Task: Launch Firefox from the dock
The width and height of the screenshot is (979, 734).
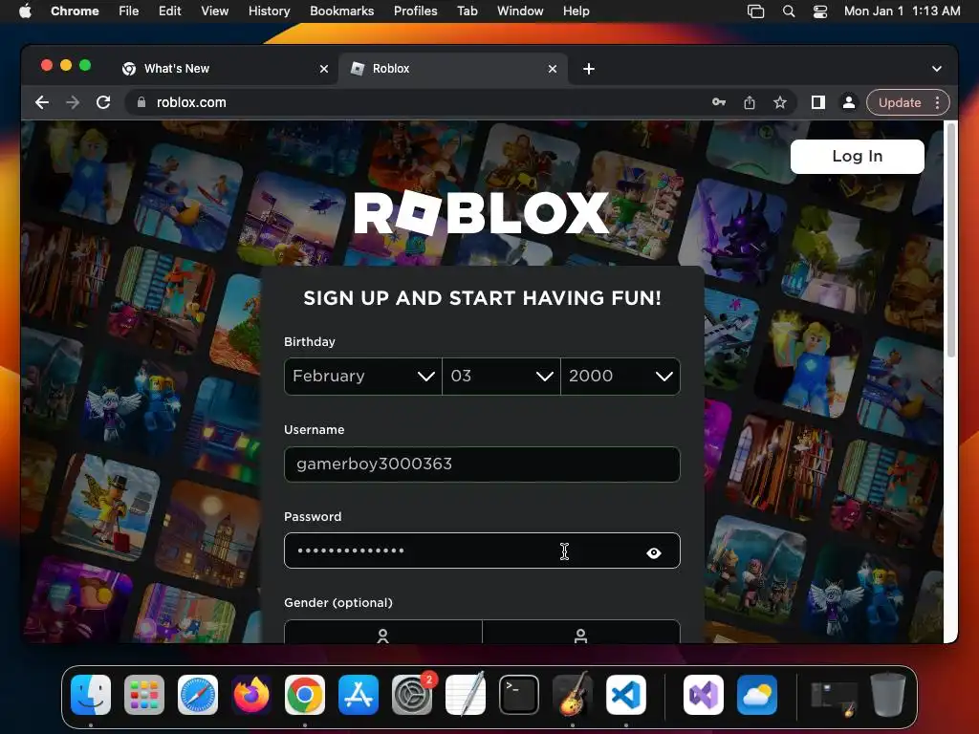Action: (251, 695)
